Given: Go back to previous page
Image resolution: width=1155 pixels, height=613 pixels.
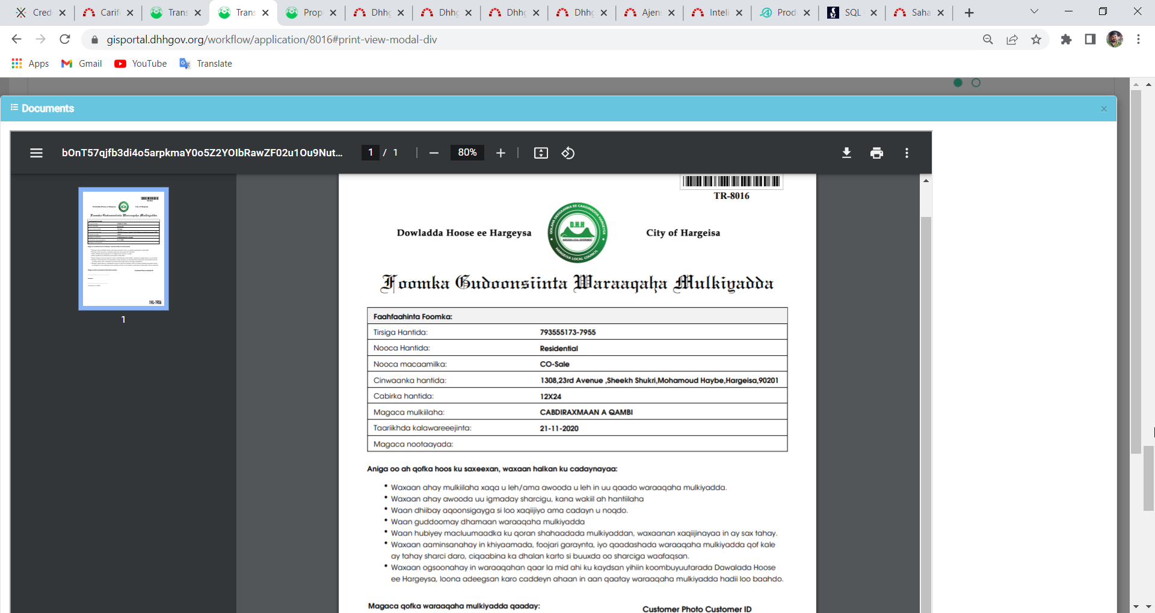Looking at the screenshot, I should pos(17,39).
